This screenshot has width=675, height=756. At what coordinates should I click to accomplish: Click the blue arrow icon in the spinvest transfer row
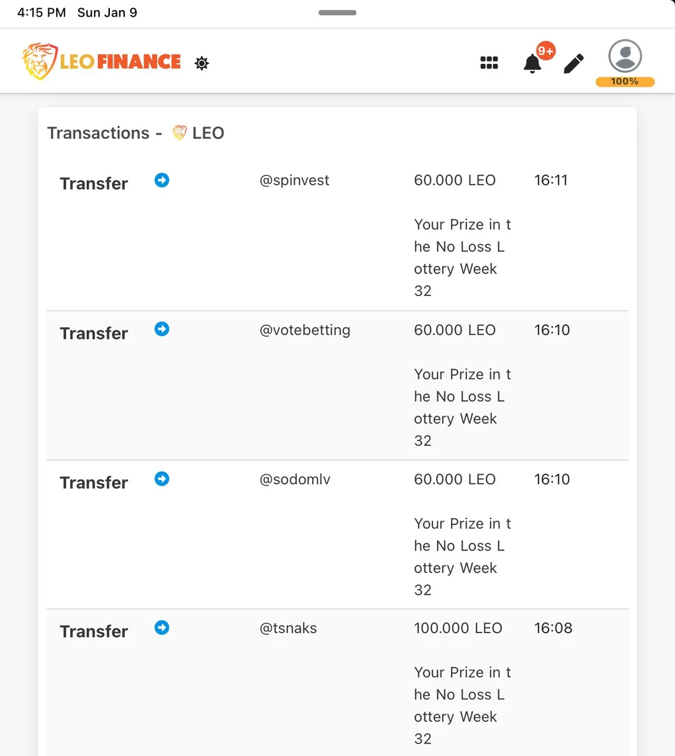pyautogui.click(x=162, y=180)
